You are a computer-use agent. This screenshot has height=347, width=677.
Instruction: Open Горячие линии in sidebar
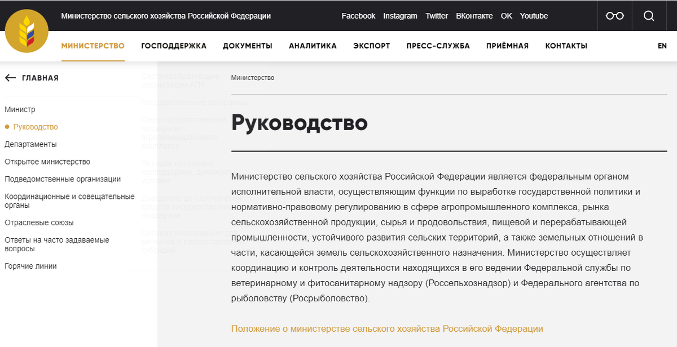pos(30,266)
